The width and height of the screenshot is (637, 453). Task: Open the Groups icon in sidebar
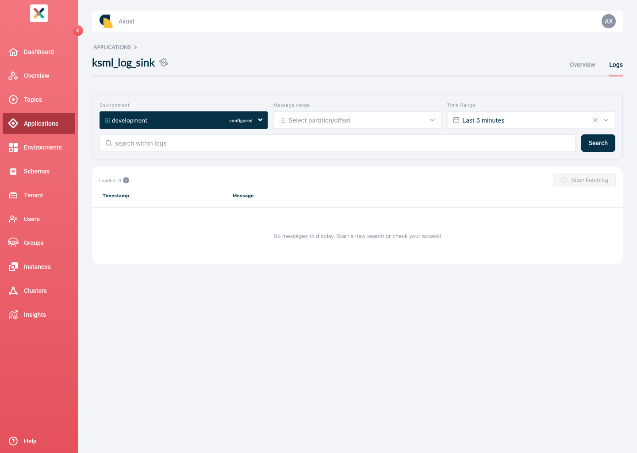pos(13,243)
